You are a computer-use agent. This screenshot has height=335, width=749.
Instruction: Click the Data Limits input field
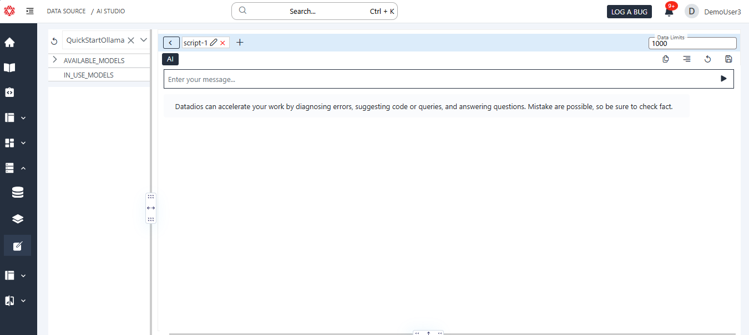(692, 43)
